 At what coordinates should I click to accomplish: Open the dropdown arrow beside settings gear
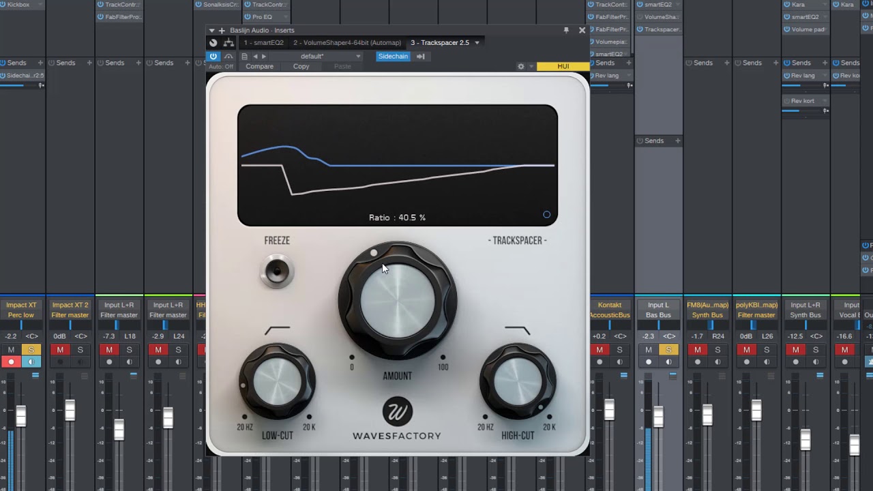pos(531,67)
